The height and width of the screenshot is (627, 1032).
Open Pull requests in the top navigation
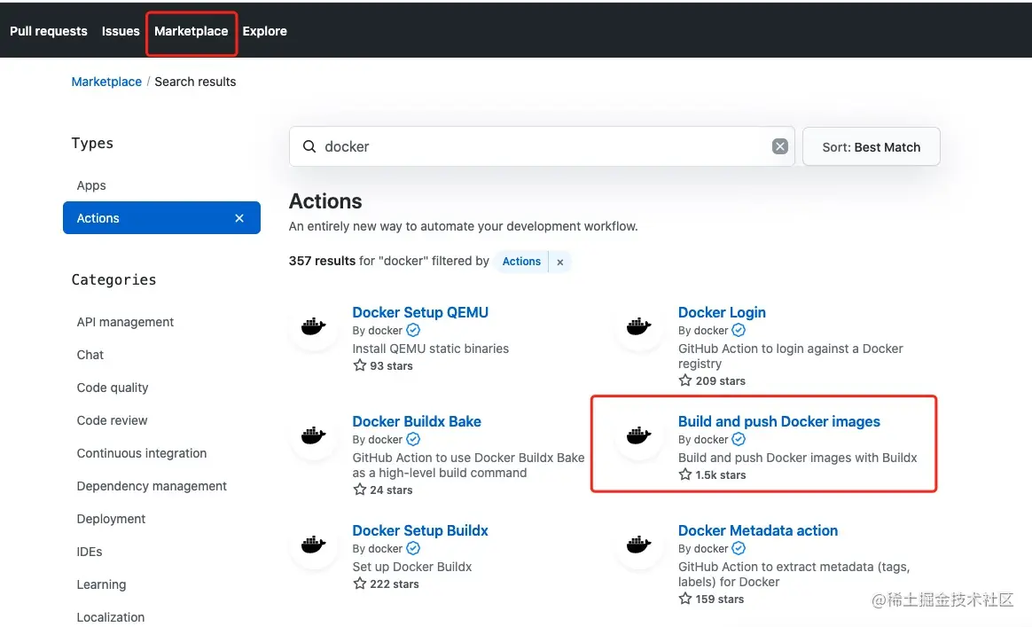tap(48, 31)
